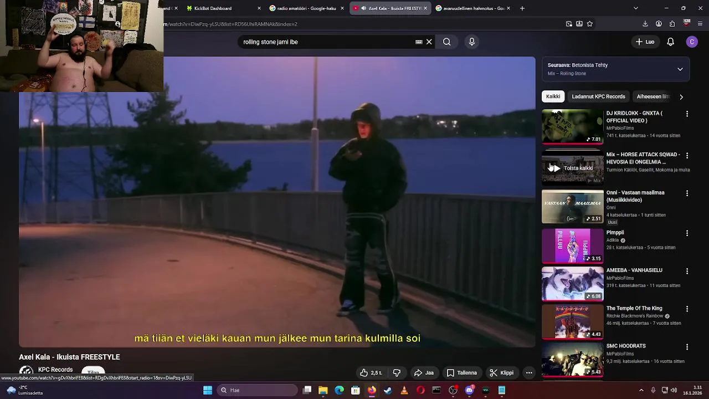Open options for DJ KRIDLOKK - GNXTA video
Viewport: 709px width, 399px height.
687,114
